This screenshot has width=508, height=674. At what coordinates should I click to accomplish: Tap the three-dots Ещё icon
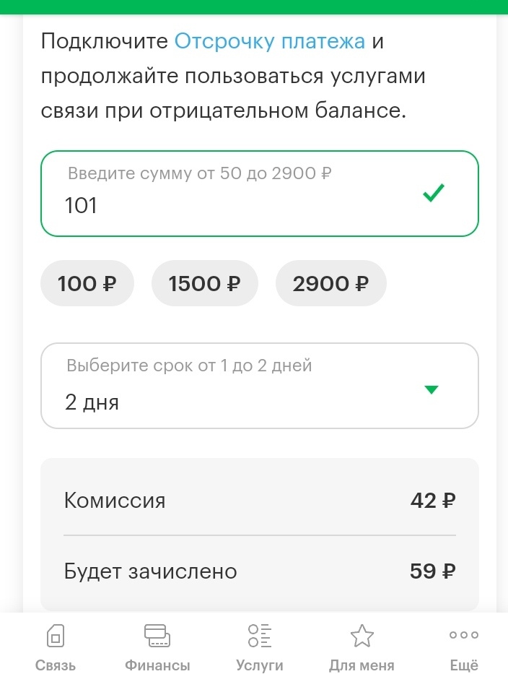[463, 635]
